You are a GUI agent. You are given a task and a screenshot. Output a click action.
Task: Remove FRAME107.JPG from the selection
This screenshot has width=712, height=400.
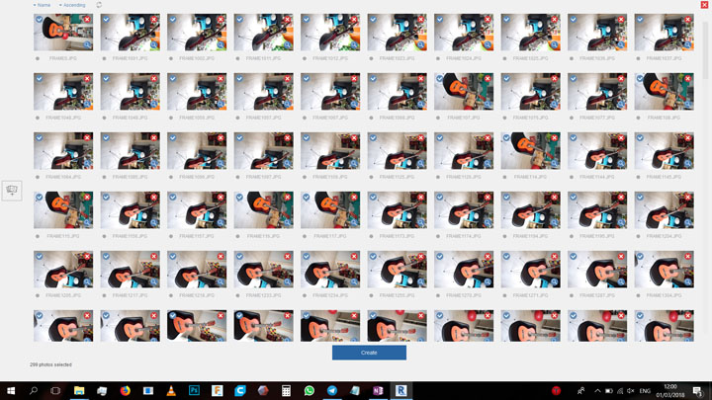click(x=488, y=78)
